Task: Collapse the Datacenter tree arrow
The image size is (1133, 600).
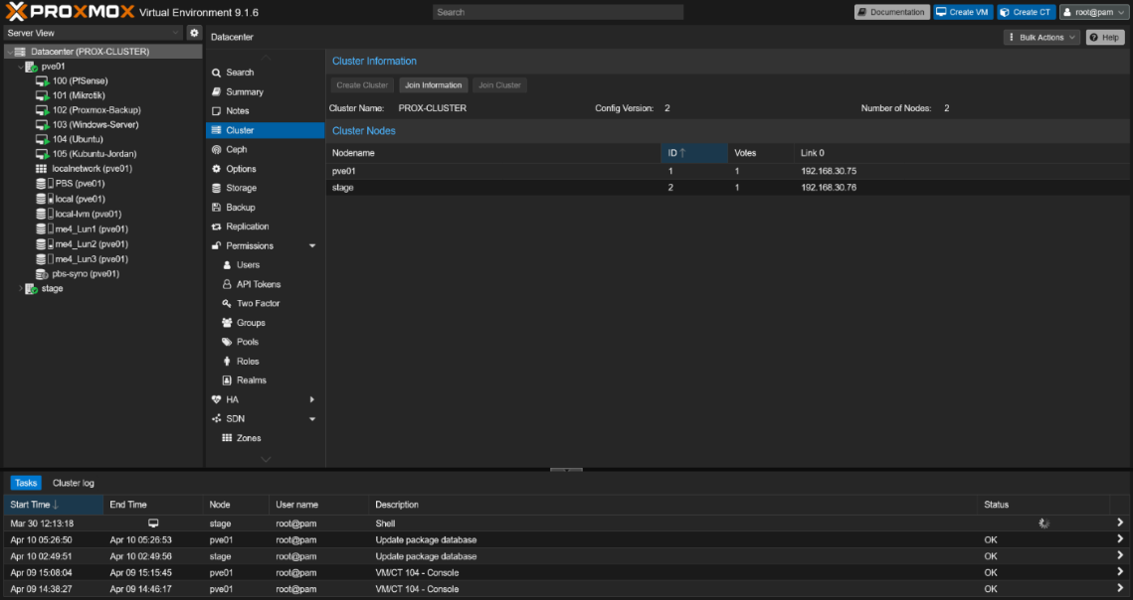Action: pyautogui.click(x=9, y=52)
